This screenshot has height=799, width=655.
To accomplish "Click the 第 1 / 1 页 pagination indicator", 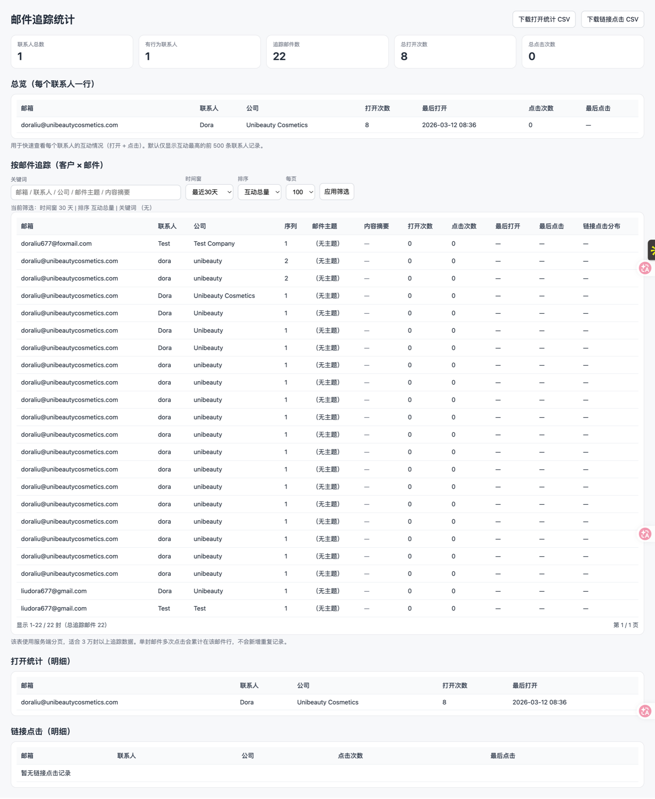I will (x=625, y=625).
